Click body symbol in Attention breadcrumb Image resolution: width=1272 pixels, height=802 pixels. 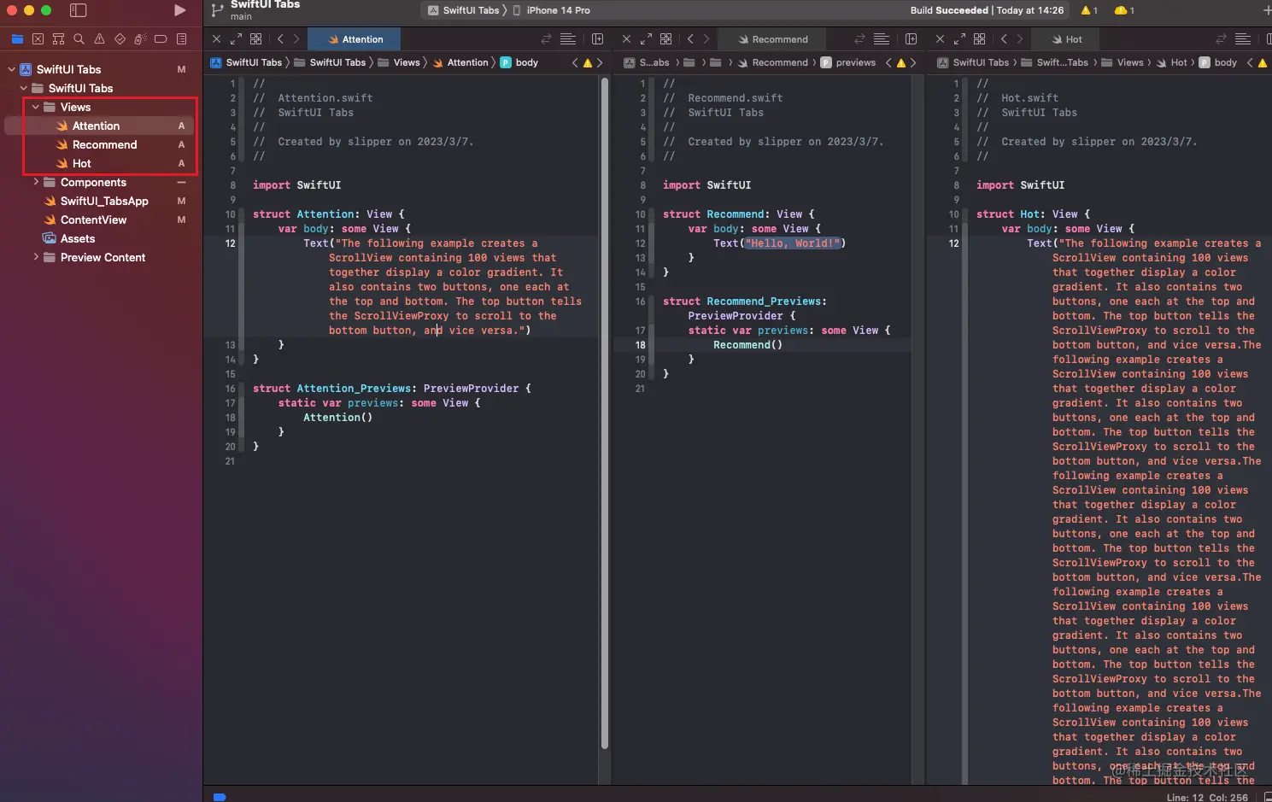coord(519,62)
